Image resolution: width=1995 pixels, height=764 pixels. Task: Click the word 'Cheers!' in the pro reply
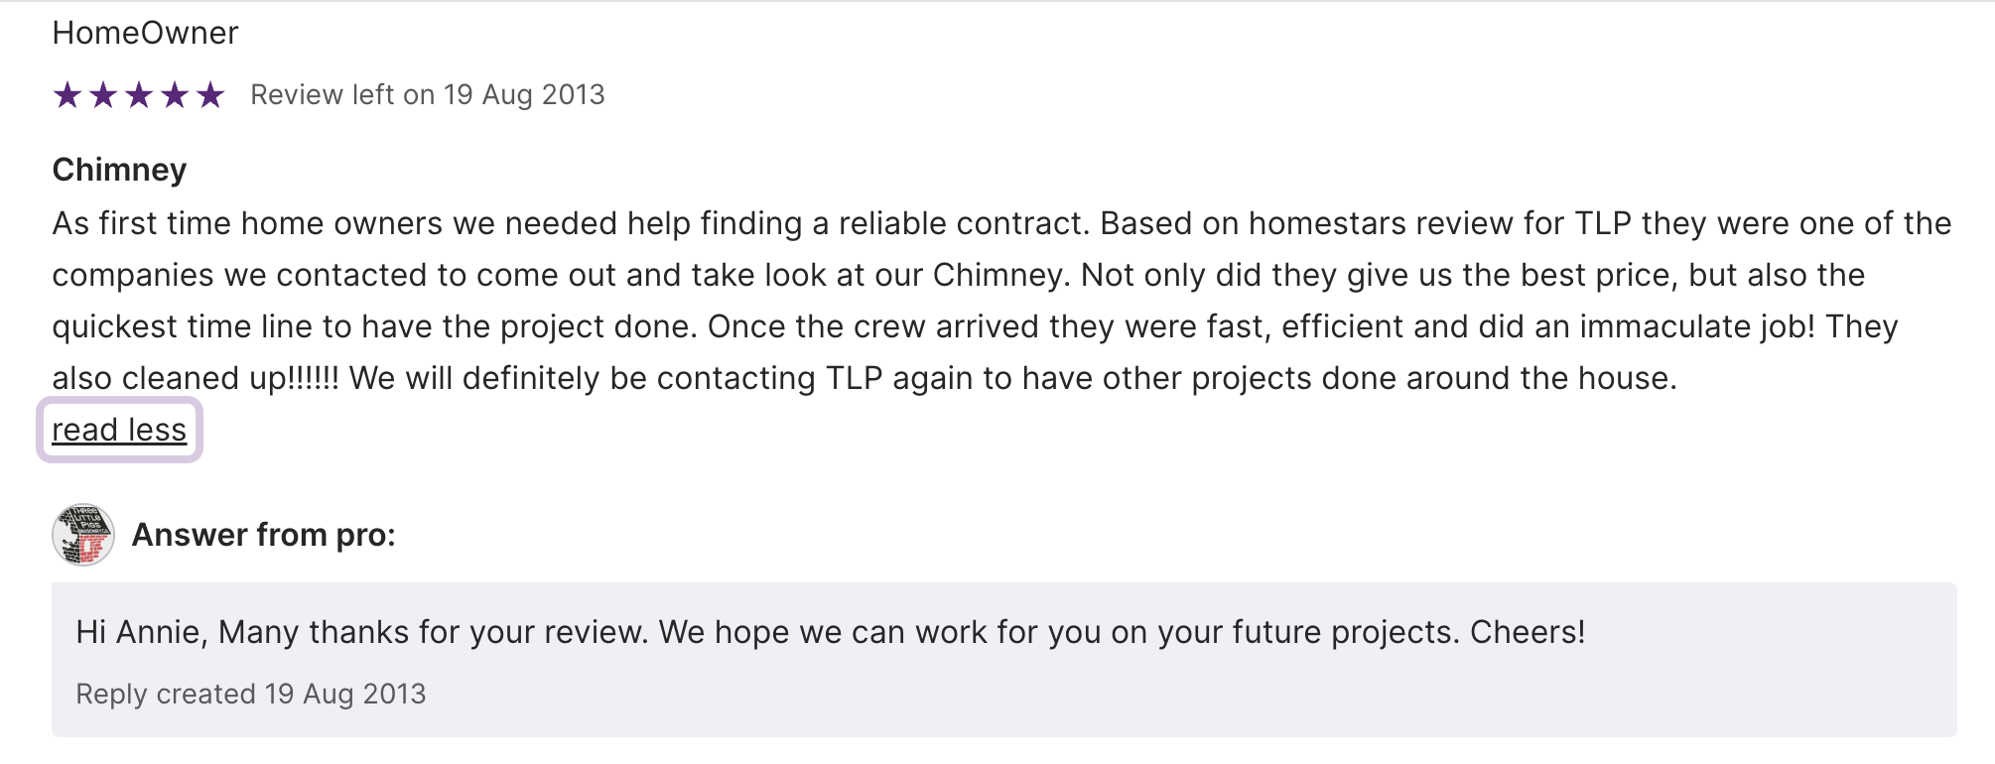coord(1527,632)
